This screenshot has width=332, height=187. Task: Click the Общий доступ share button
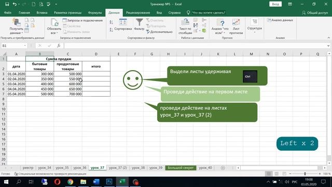click(x=315, y=12)
